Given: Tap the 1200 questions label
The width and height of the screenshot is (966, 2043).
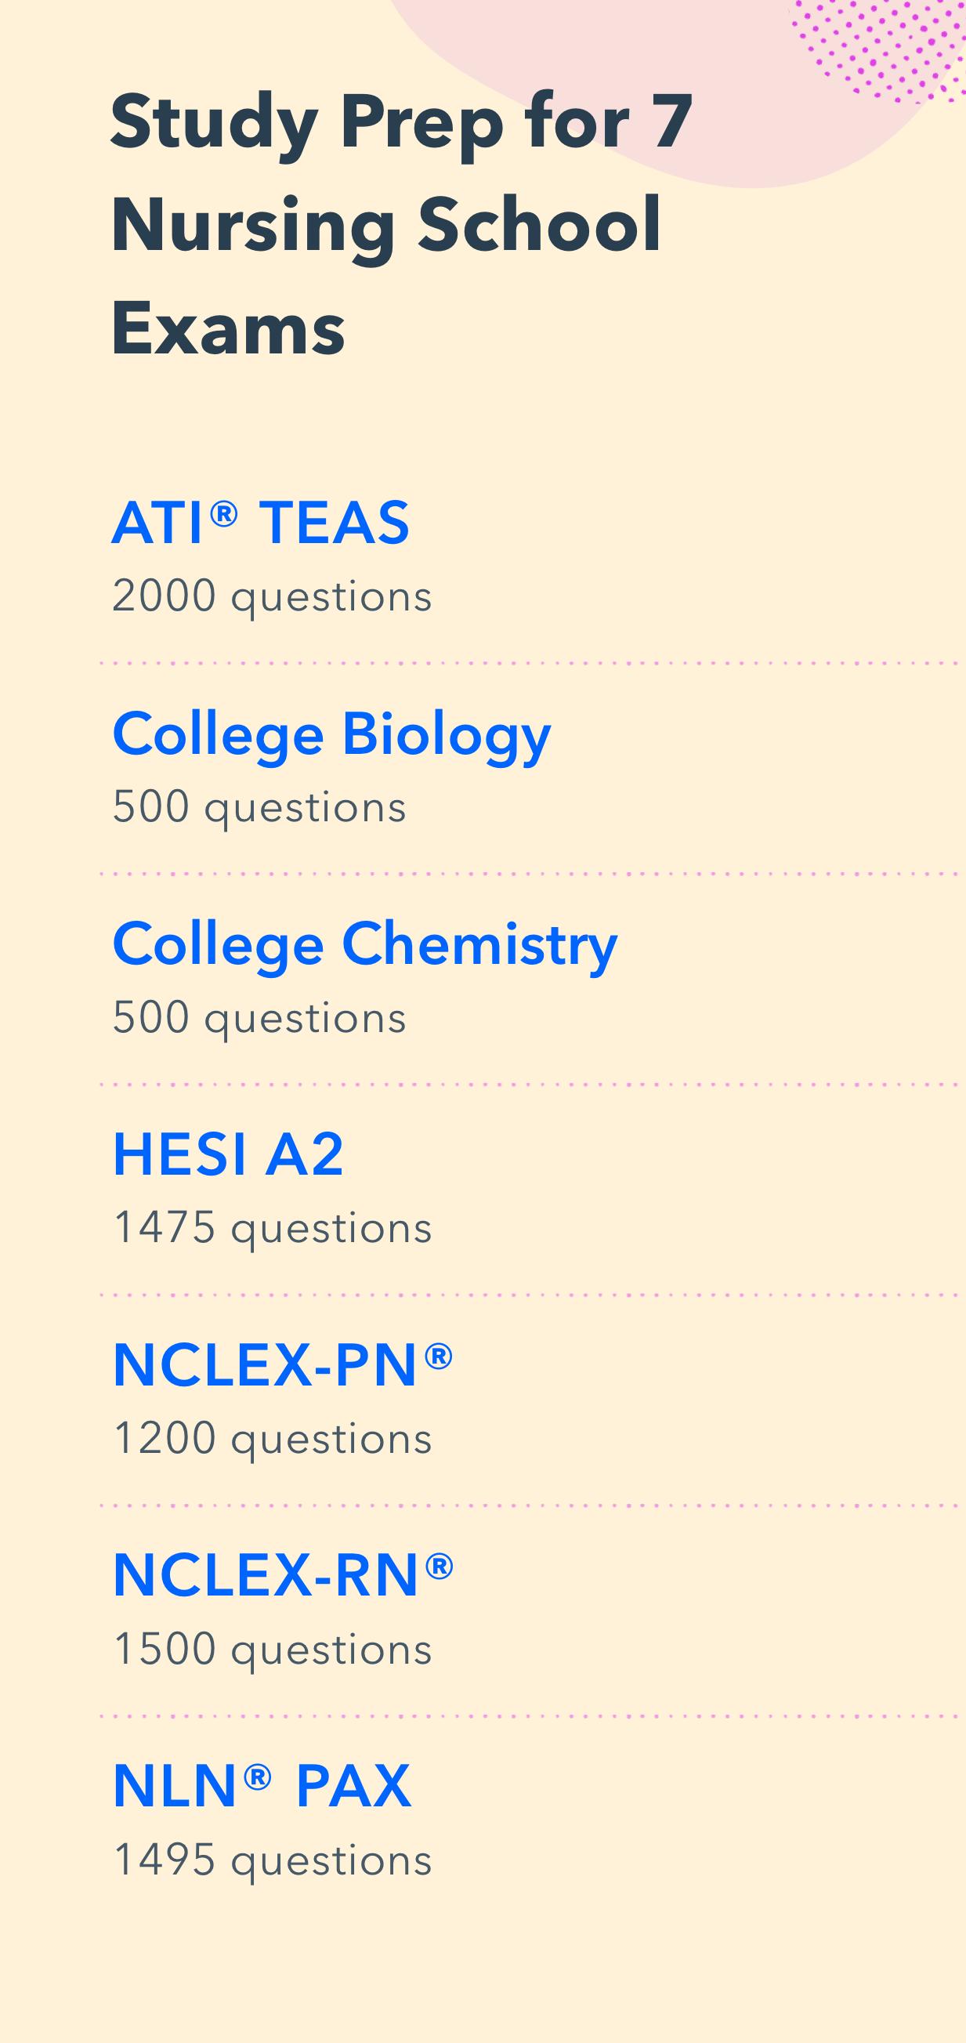Looking at the screenshot, I should pos(272,1439).
